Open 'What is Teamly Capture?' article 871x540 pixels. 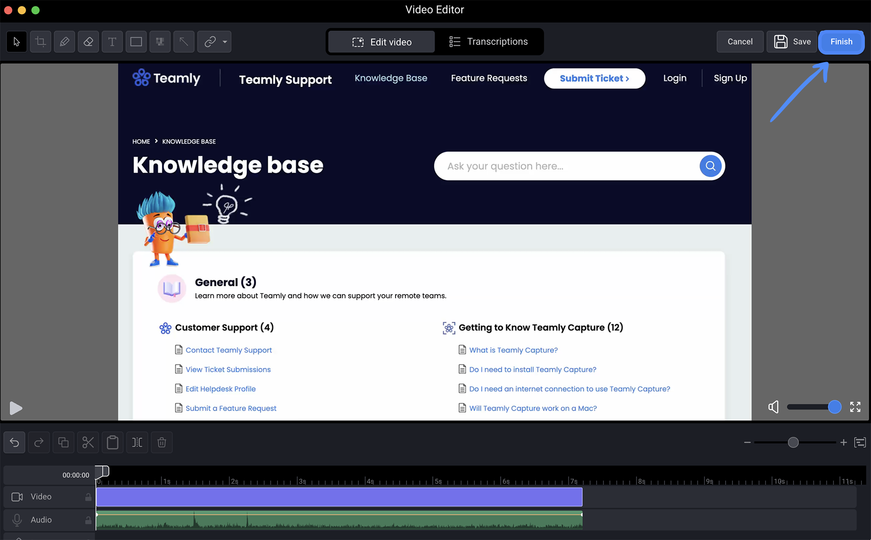pyautogui.click(x=513, y=350)
